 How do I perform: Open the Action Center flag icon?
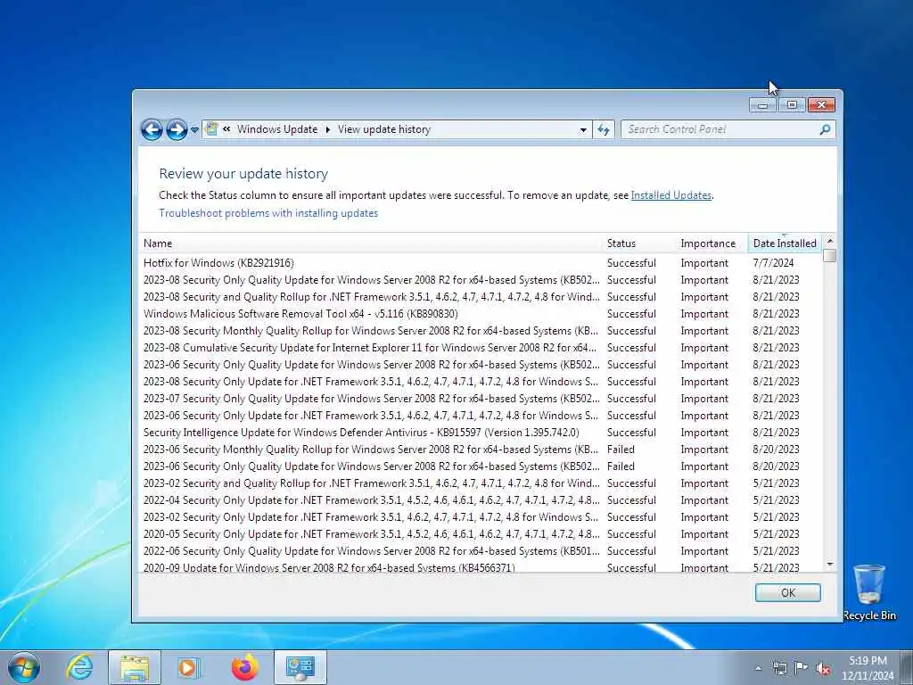802,668
